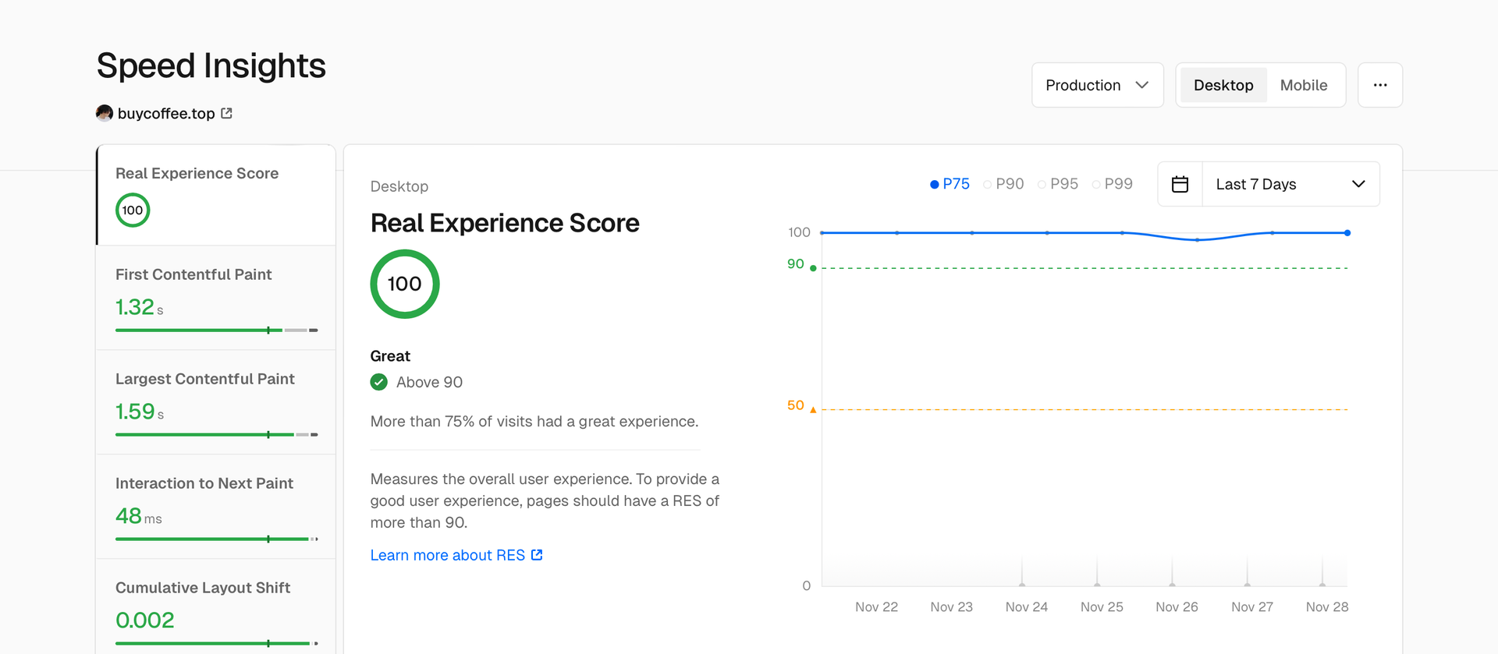Select the Desktop tab
The width and height of the screenshot is (1498, 654).
pos(1223,85)
